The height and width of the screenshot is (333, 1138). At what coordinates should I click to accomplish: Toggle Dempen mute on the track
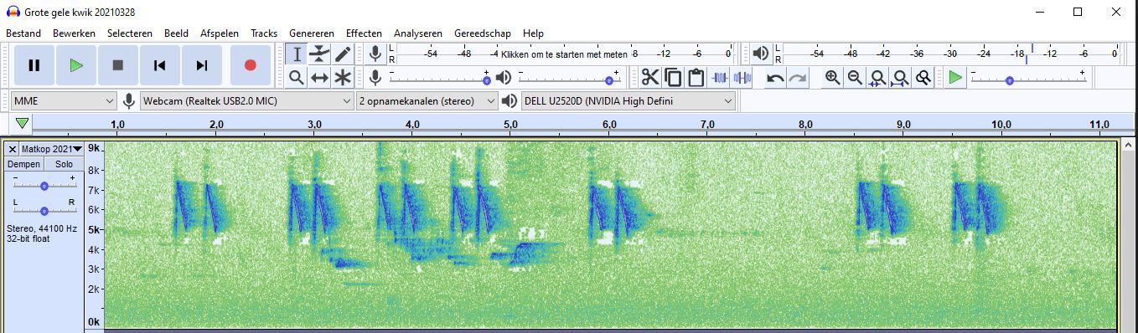[x=23, y=164]
